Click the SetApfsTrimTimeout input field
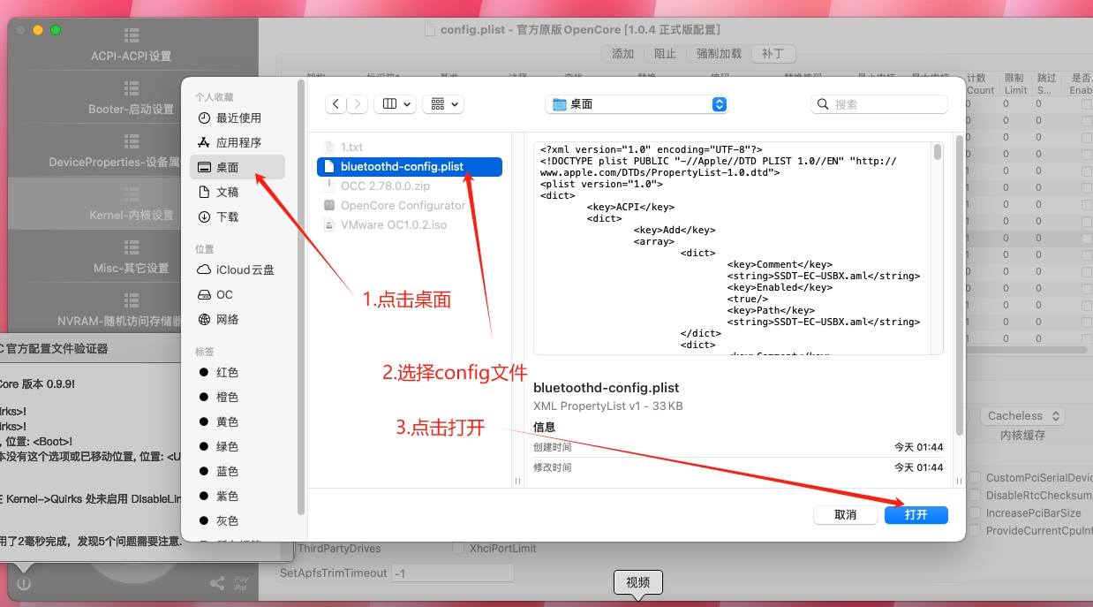This screenshot has height=607, width=1093. click(453, 573)
